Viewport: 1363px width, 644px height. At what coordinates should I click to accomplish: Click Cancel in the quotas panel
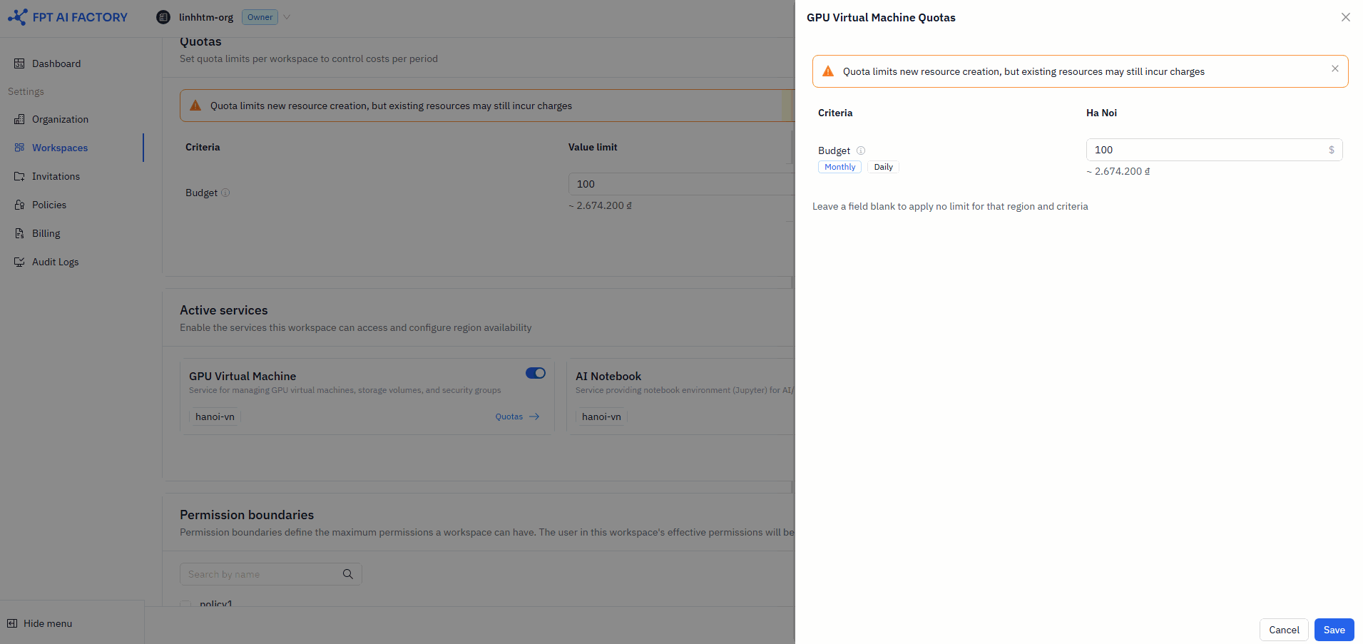[1284, 630]
